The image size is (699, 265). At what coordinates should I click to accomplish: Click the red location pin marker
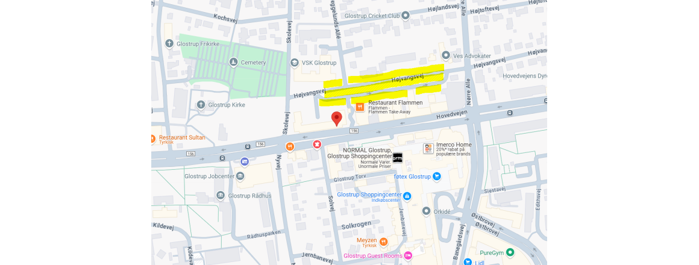coord(337,119)
